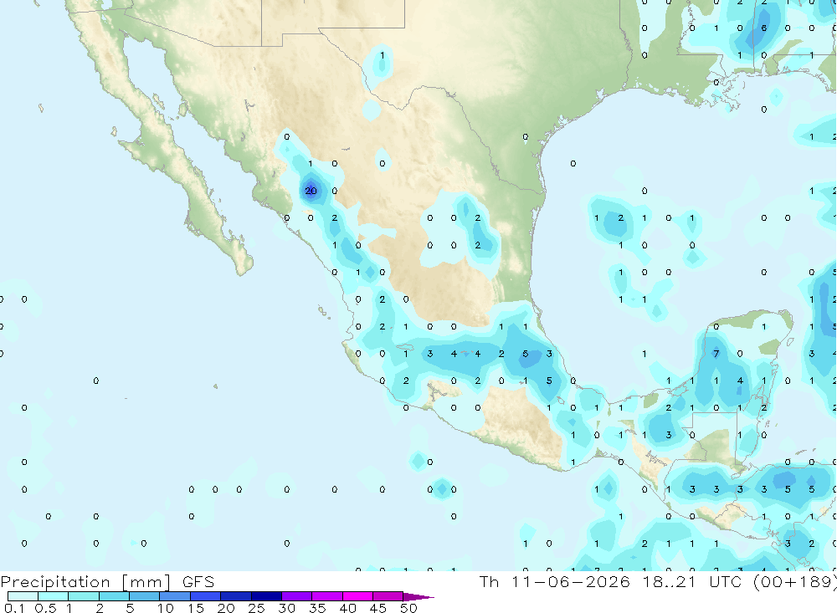Click the legend label '35'
This screenshot has height=613, width=837.
tap(317, 608)
